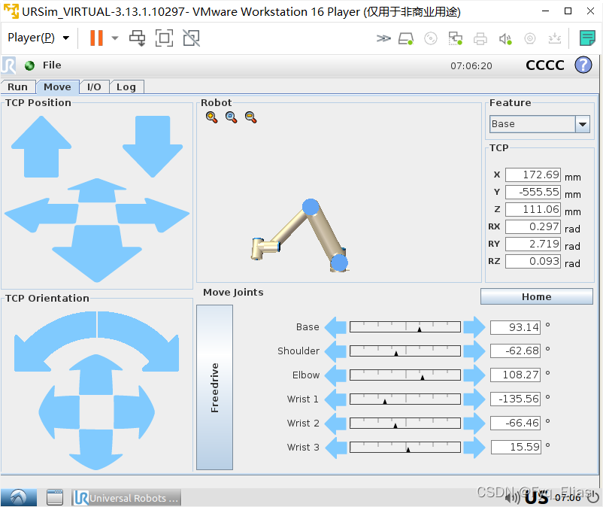Screen dimensions: 603x507
Task: Move TCP forward with small up arrow
Action: tap(97, 190)
